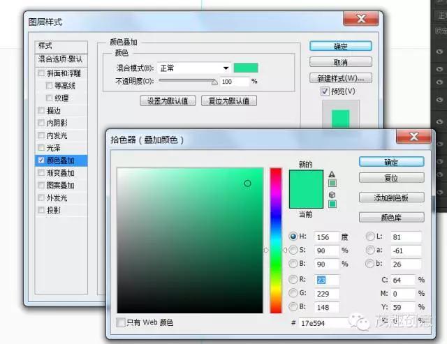Click the style preview thumbnail under 预览
This screenshot has height=344, width=447.
pyautogui.click(x=340, y=115)
